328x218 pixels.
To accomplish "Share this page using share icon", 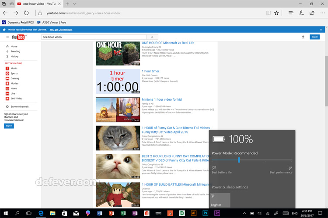I will coord(312,13).
